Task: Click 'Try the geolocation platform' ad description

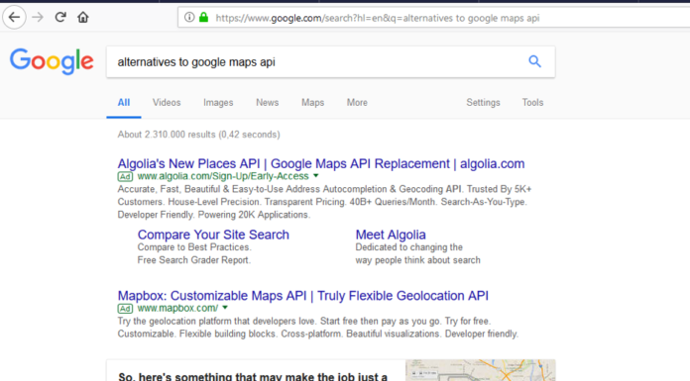Action: coord(317,328)
